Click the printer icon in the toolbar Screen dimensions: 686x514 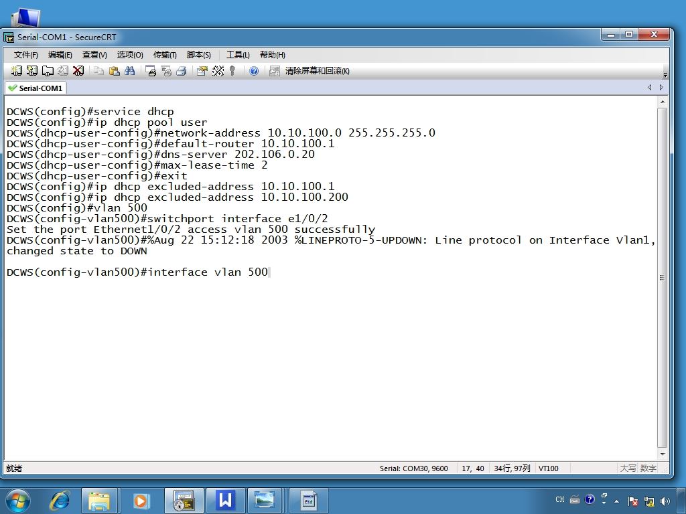pyautogui.click(x=182, y=71)
